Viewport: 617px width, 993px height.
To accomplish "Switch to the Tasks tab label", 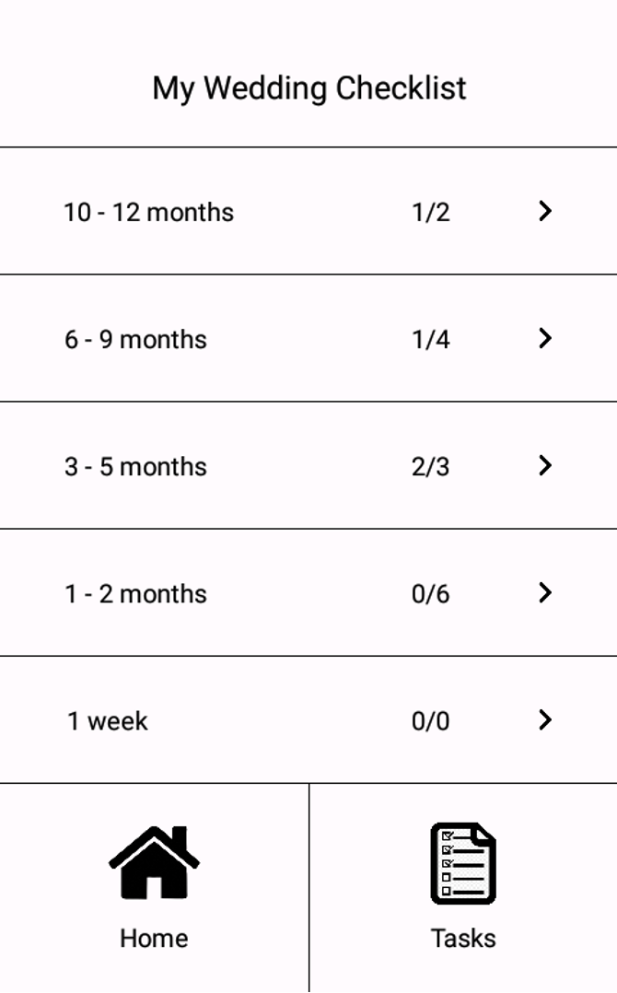I will tap(463, 938).
